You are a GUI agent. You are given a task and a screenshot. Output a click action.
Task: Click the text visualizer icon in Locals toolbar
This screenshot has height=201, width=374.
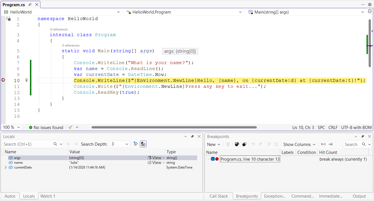pyautogui.click(x=143, y=144)
